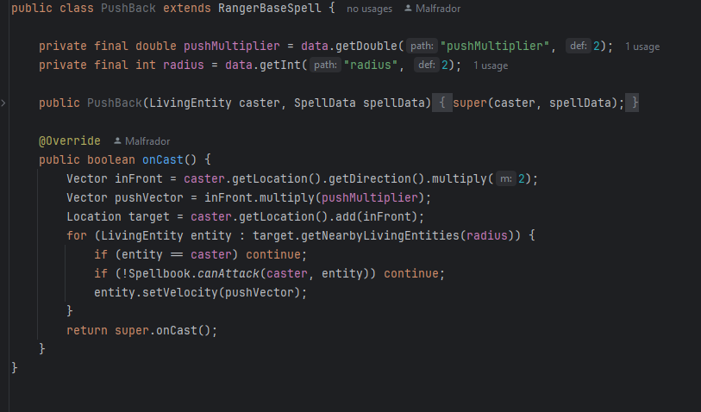The width and height of the screenshot is (701, 412).
Task: Click the 'Location target' declaration
Action: pos(118,216)
